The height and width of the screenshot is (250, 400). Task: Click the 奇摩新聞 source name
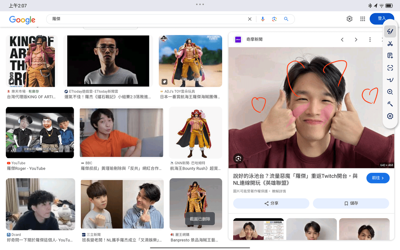(254, 40)
